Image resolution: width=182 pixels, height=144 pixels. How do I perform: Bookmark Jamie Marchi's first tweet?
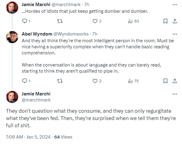coord(166,21)
